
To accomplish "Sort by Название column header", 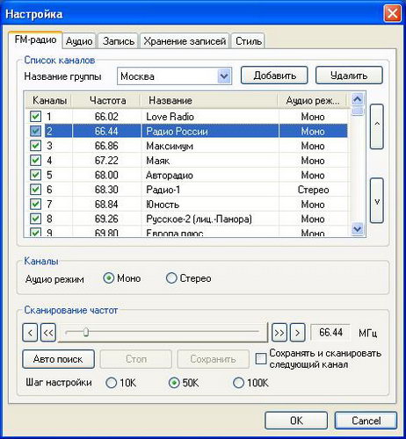I will [x=209, y=100].
